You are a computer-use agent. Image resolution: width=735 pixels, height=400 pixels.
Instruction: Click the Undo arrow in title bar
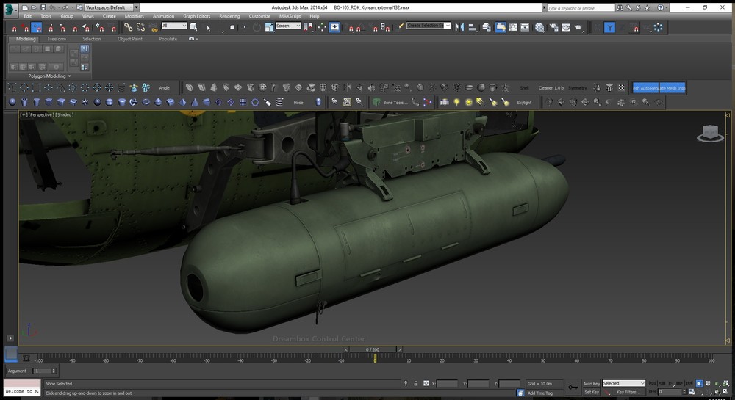pyautogui.click(x=52, y=7)
